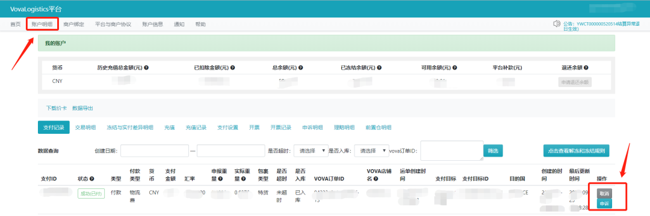Click help icon by 申报重量 column header
The width and height of the screenshot is (650, 216).
point(220,179)
